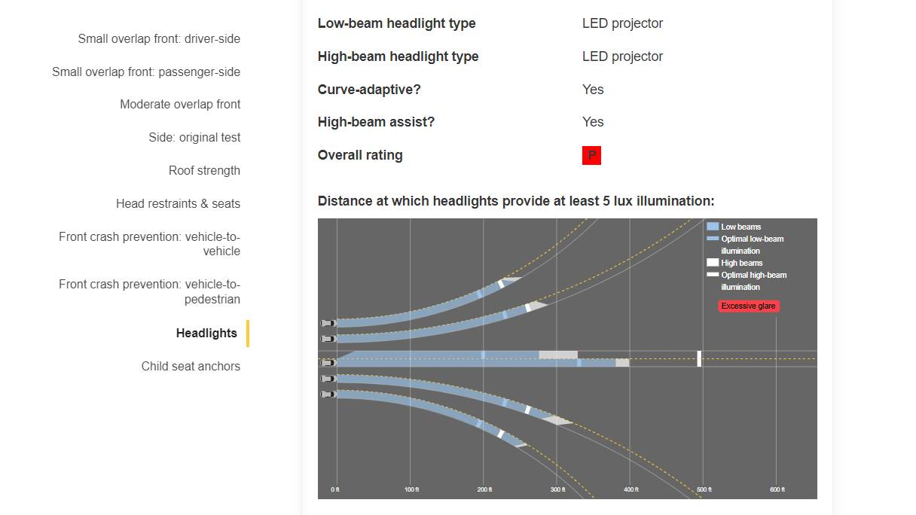Click the white high-beam marker near 500 ft

[699, 358]
